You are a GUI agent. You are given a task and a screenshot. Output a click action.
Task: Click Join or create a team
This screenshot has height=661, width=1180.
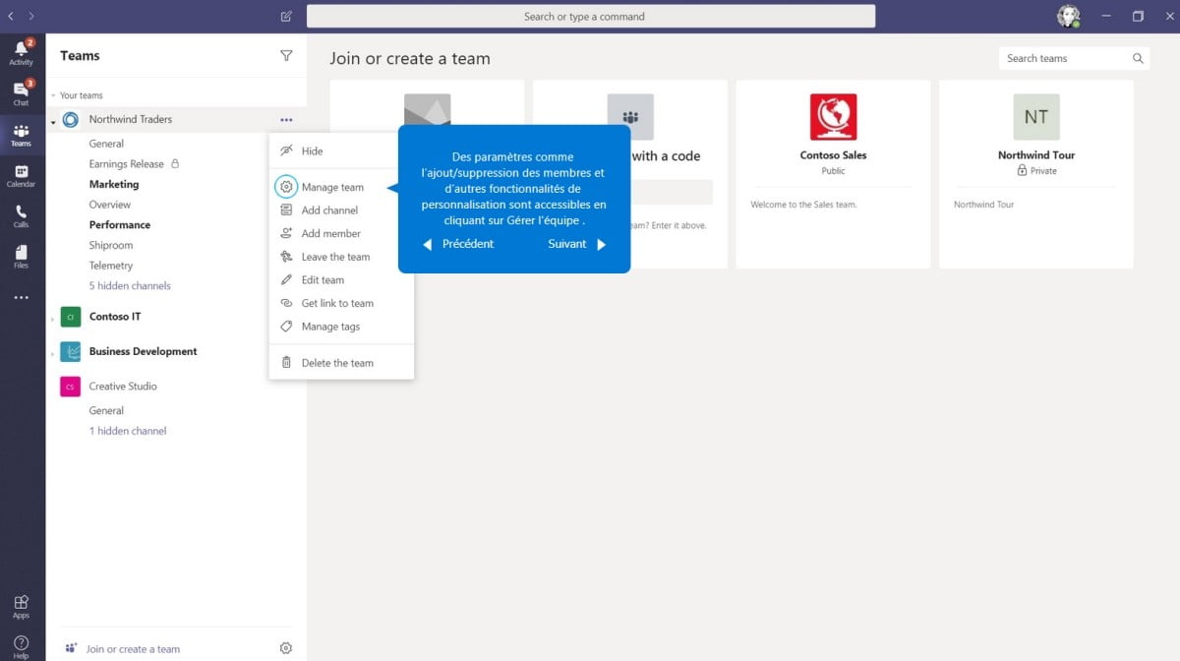123,649
